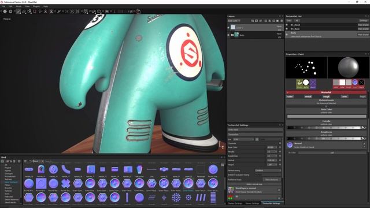This screenshot has width=370, height=208.
Task: Select the Polygon Fill tool (red square)
Action: (35, 12)
